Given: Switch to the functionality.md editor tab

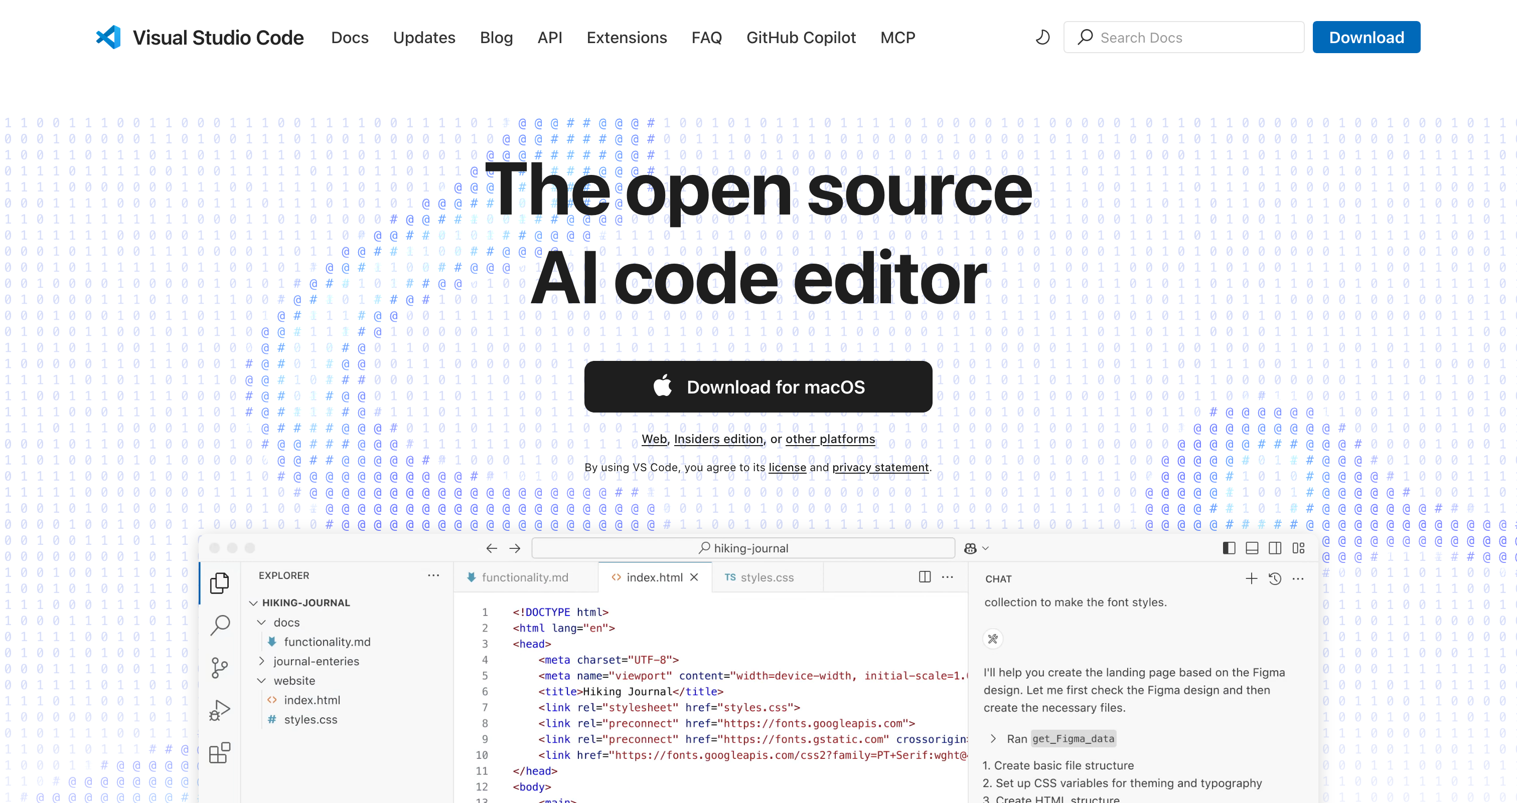Looking at the screenshot, I should click(525, 577).
